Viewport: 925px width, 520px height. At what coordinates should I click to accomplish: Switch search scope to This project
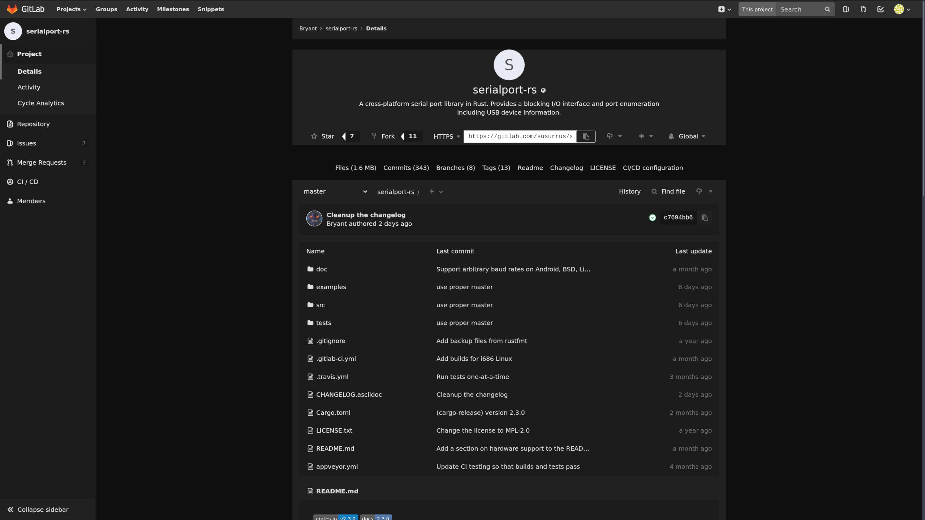(x=757, y=9)
